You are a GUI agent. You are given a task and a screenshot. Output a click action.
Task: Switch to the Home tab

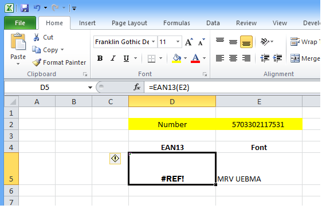tap(54, 23)
